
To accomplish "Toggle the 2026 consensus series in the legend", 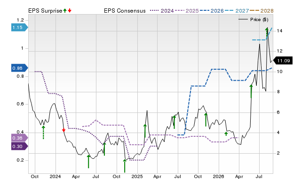I will tap(212, 11).
